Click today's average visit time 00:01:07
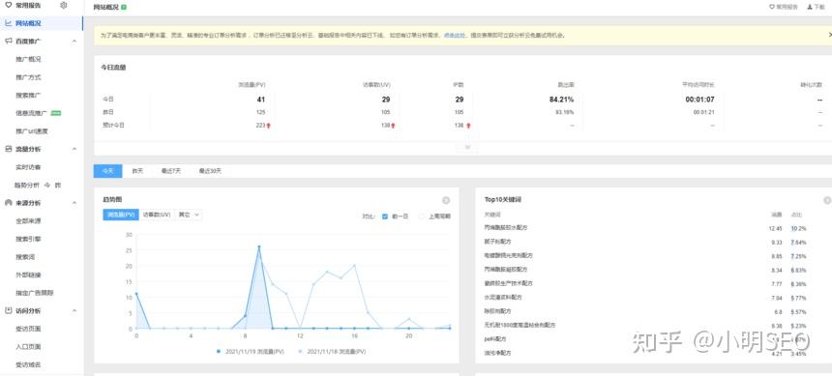The height and width of the screenshot is (376, 832). coord(699,100)
